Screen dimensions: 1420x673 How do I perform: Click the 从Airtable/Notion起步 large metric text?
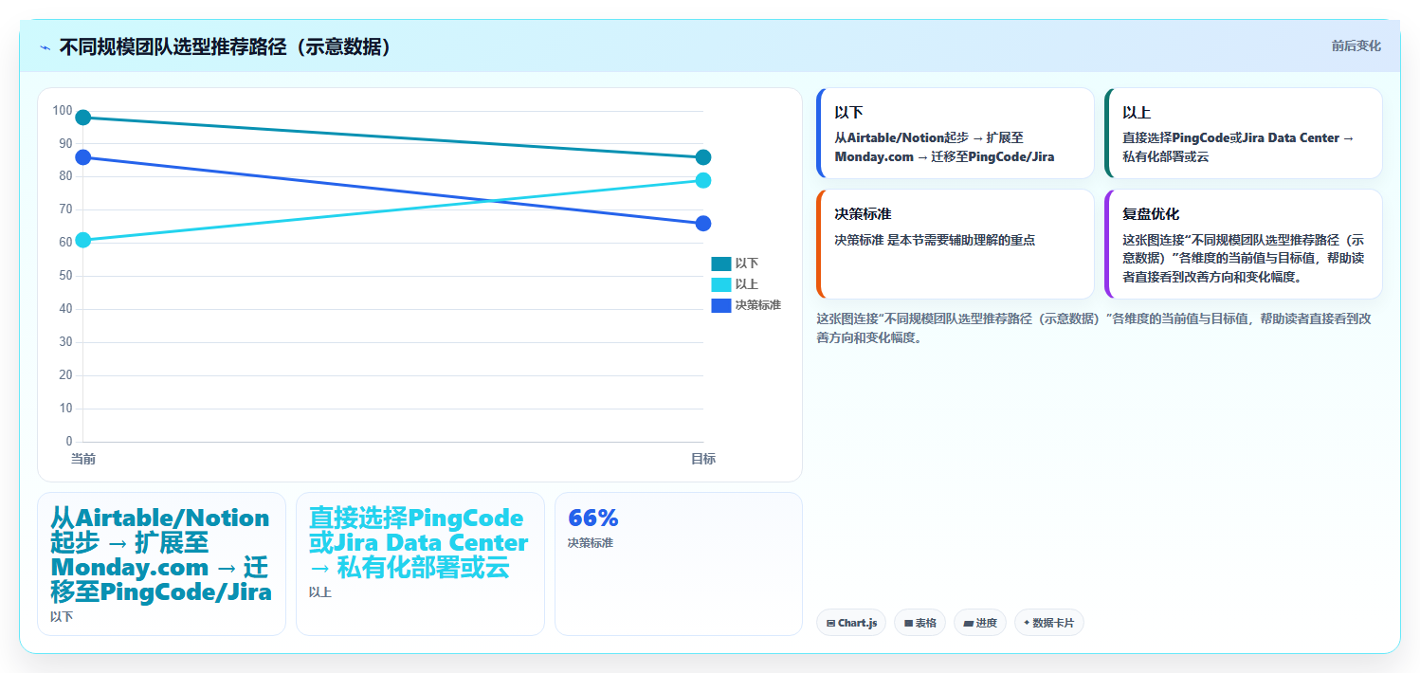pyautogui.click(x=161, y=555)
